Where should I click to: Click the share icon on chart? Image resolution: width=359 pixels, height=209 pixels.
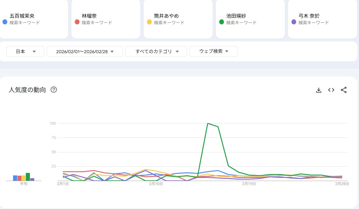click(343, 90)
